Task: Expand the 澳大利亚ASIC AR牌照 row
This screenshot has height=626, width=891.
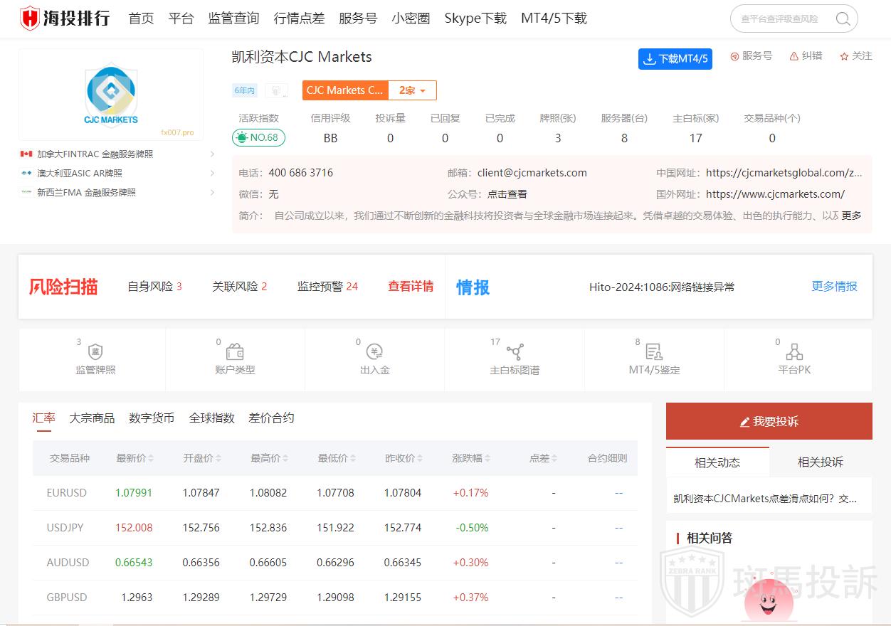Action: tap(212, 173)
